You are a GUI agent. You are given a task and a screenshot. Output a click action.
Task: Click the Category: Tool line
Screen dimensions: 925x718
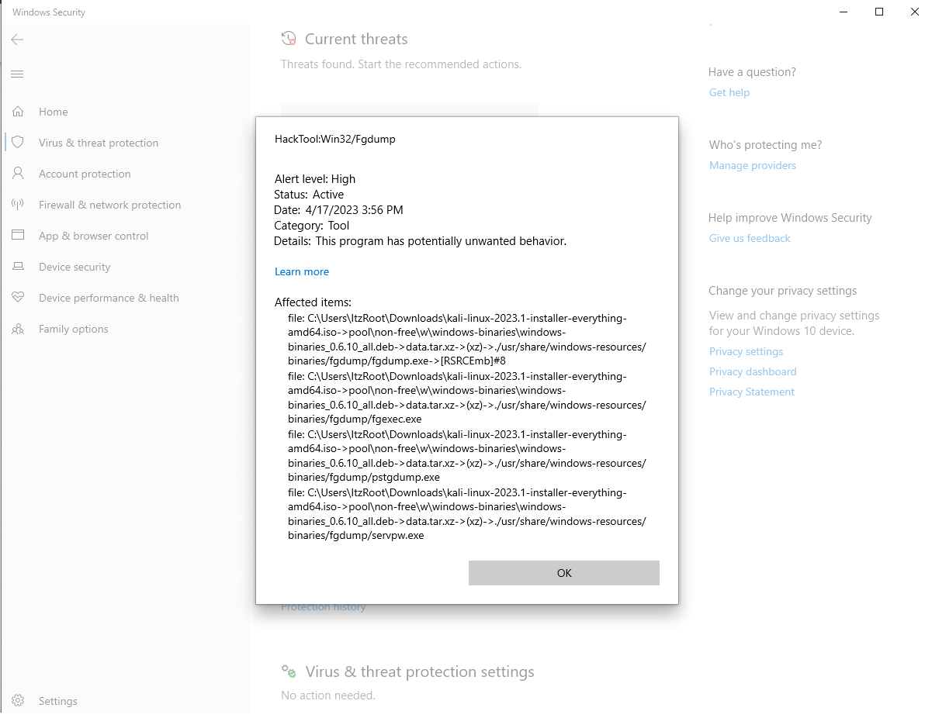click(311, 226)
